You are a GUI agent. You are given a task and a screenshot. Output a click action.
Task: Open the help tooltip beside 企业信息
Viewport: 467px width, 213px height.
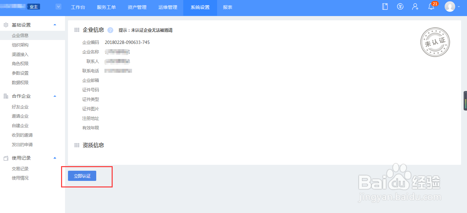(110, 30)
